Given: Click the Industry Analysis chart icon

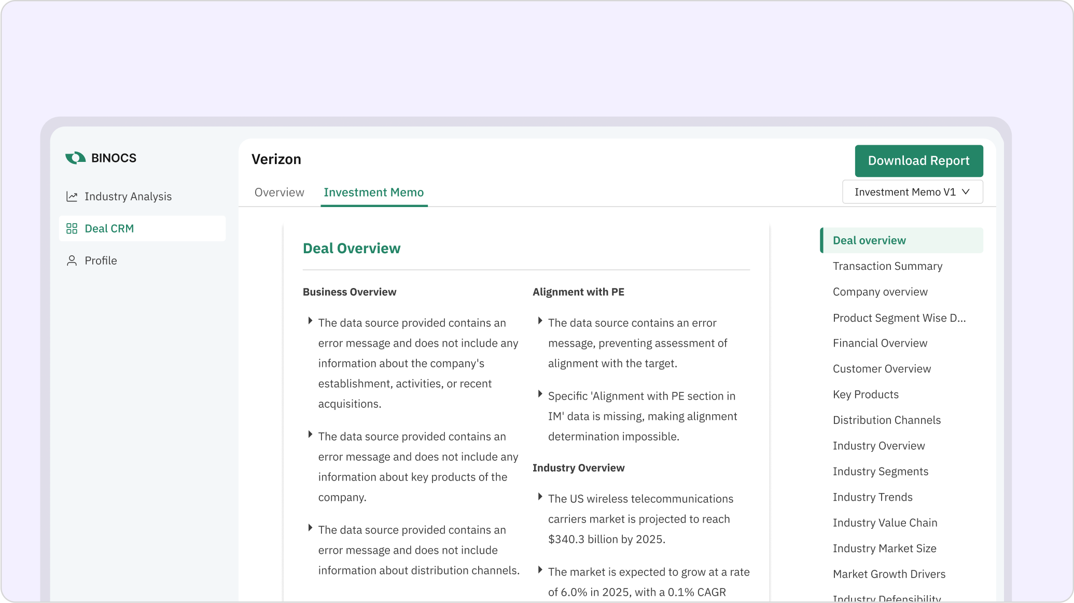Looking at the screenshot, I should (x=72, y=197).
